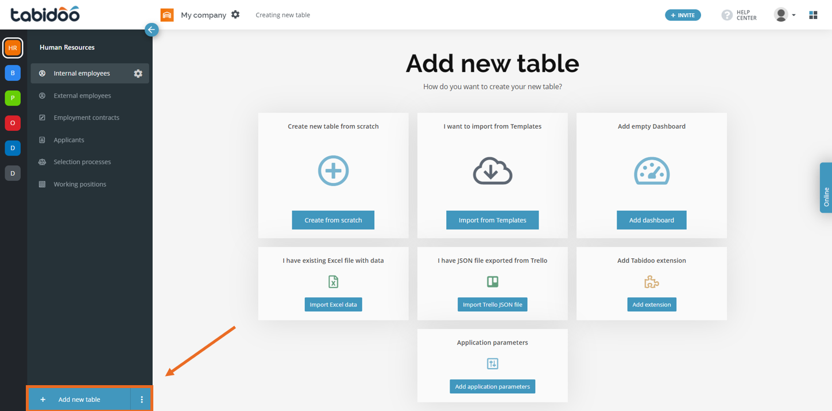Click the three-dot menu beside Add new table
Viewport: 832px width, 411px height.
point(142,400)
